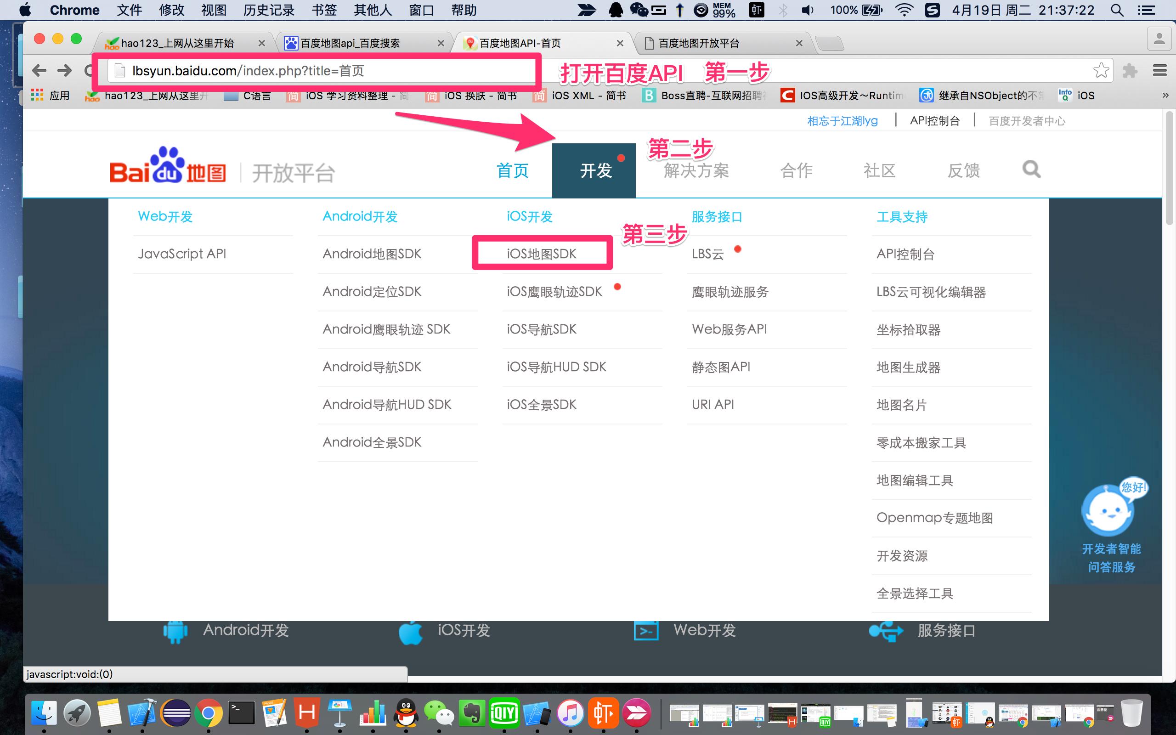Open Notes app in the Dock
1176x735 pixels.
pos(109,713)
